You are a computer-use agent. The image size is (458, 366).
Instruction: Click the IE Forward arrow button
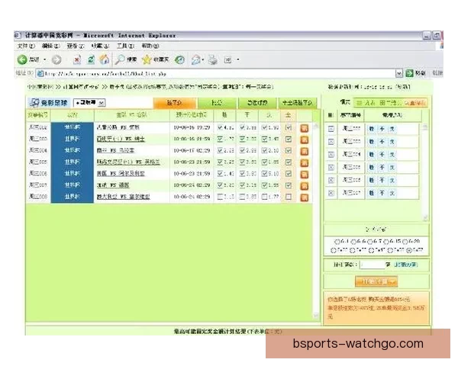pos(56,59)
